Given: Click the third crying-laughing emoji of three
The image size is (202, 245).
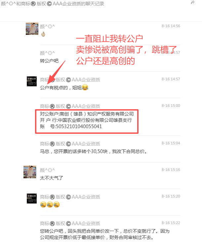Looking at the screenshot, I should 57,204.
